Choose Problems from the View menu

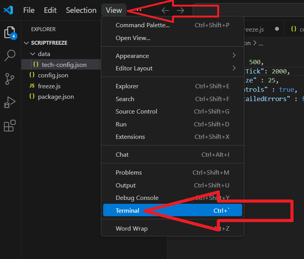tap(172, 172)
